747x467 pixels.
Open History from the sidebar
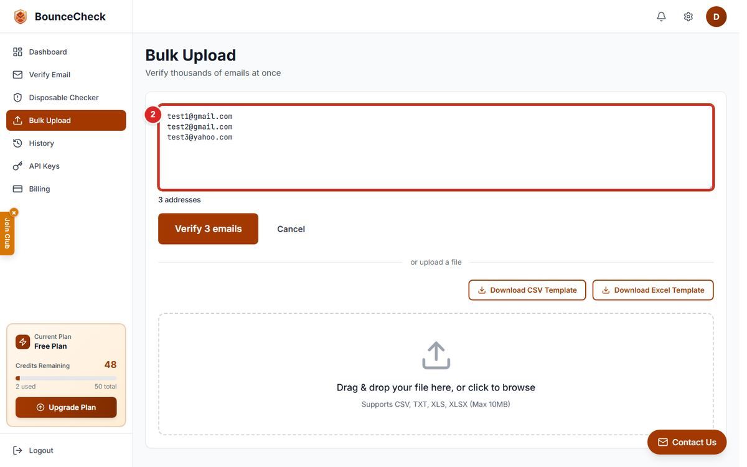66,143
